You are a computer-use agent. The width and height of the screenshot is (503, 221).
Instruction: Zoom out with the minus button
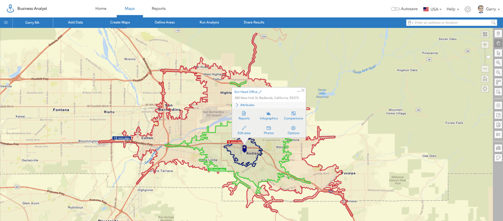pyautogui.click(x=485, y=69)
